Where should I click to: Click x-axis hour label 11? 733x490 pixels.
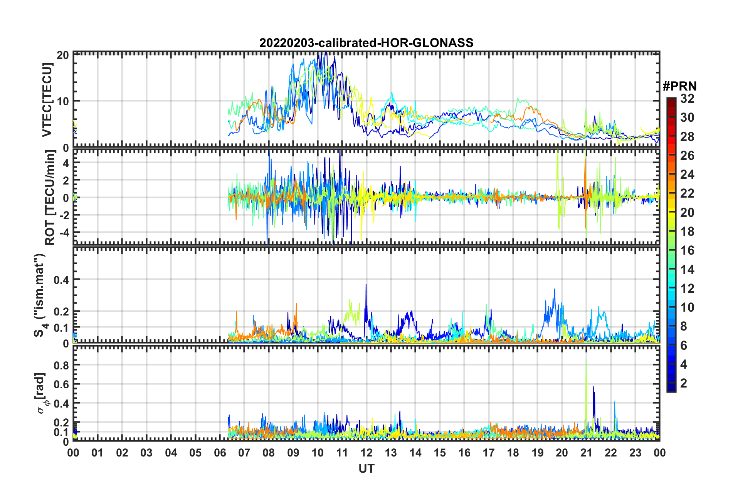[342, 453]
